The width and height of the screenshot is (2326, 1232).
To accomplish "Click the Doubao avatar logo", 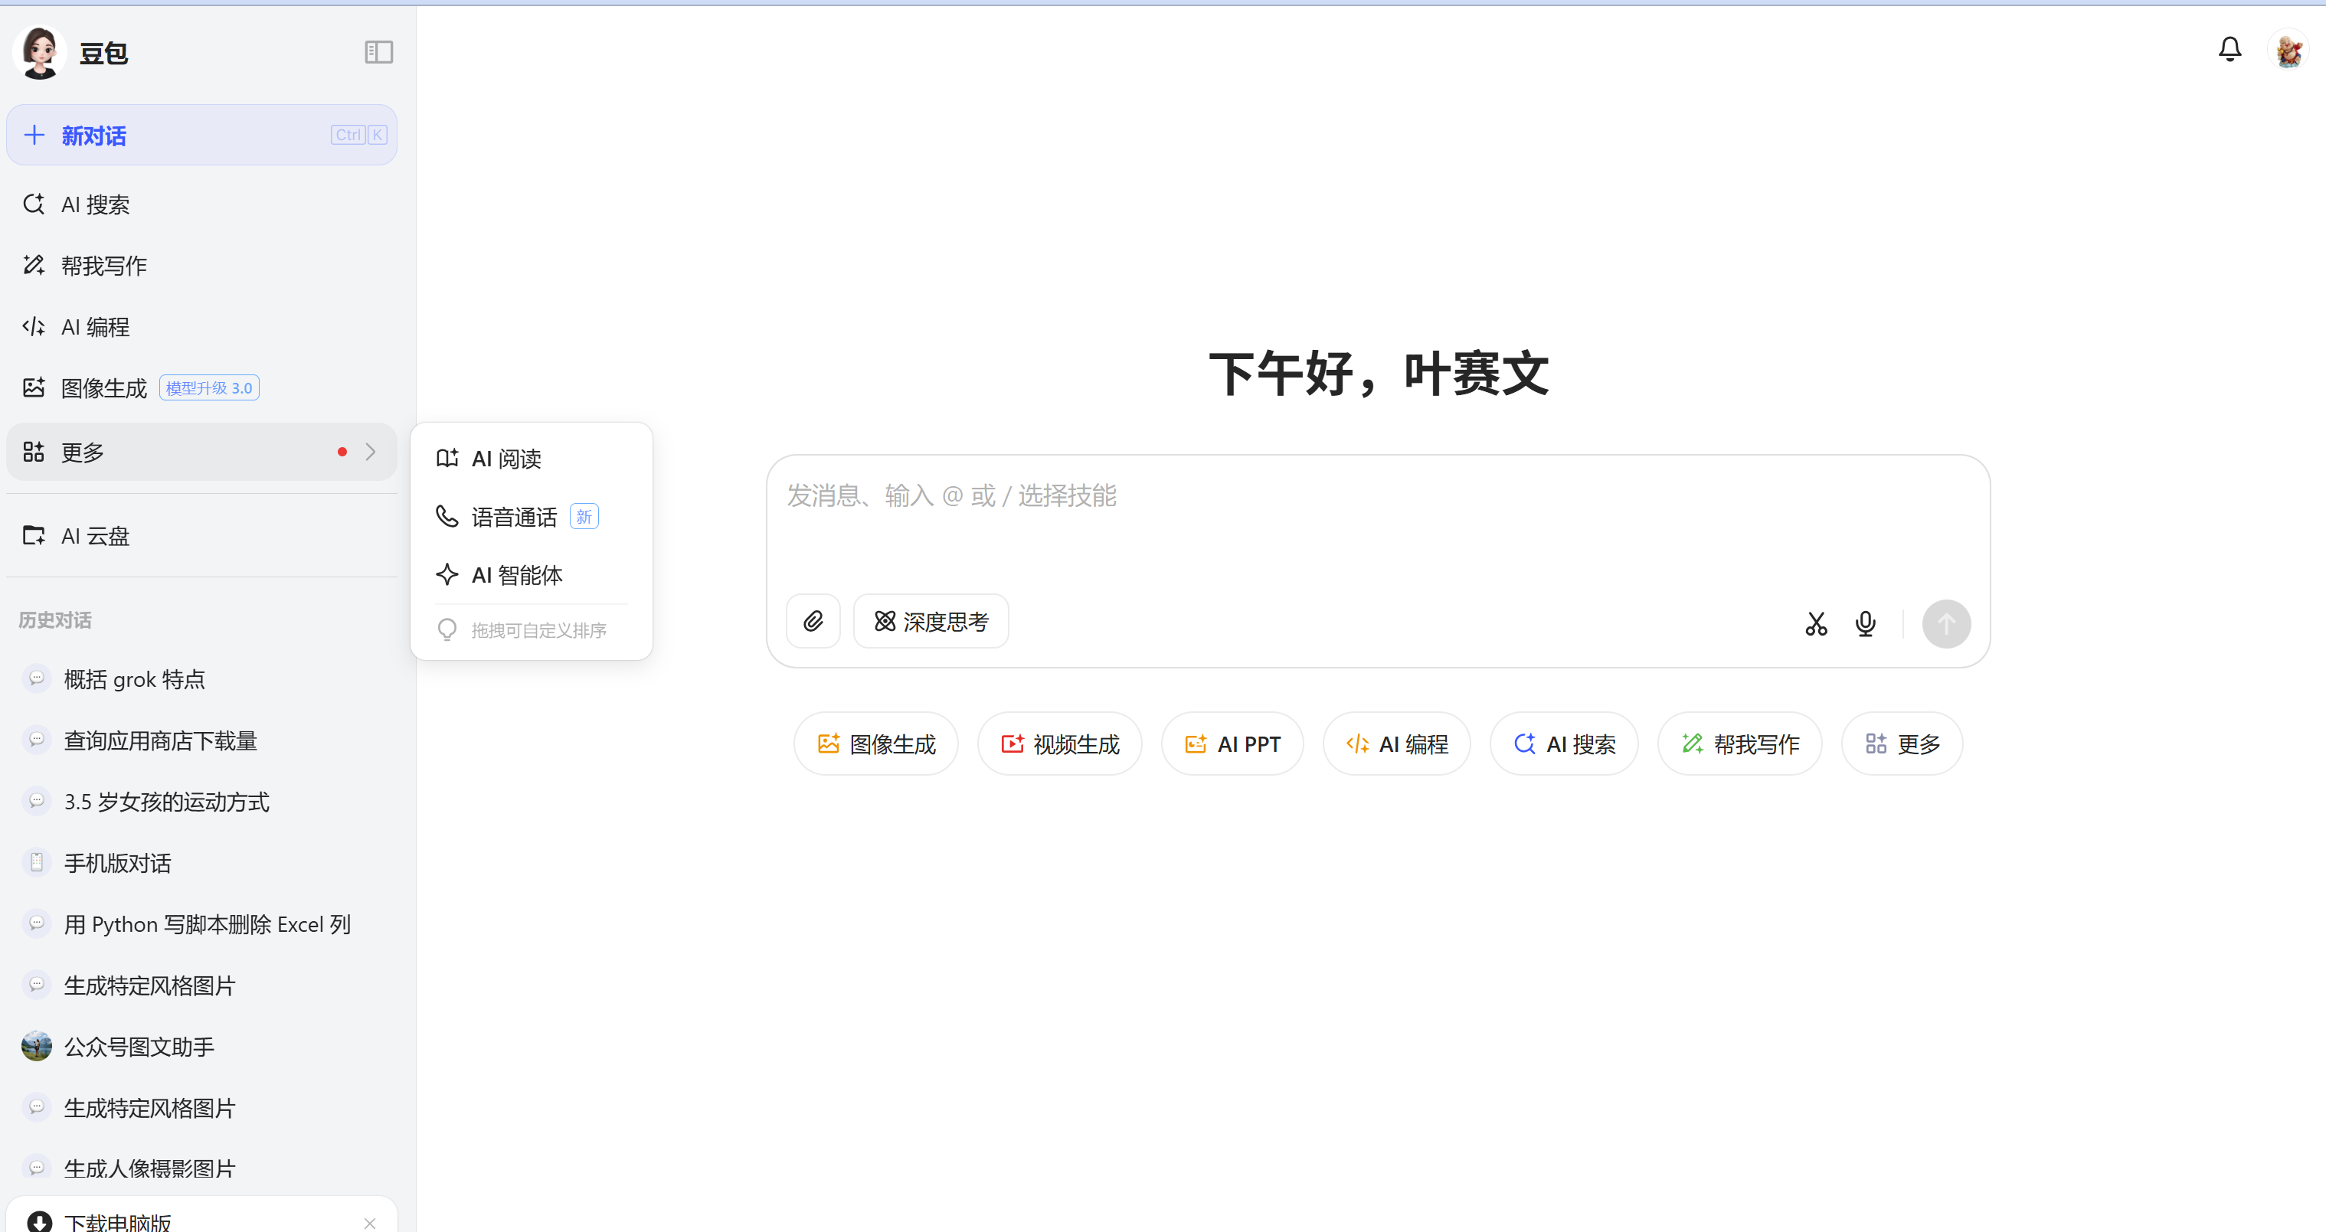I will (x=40, y=52).
